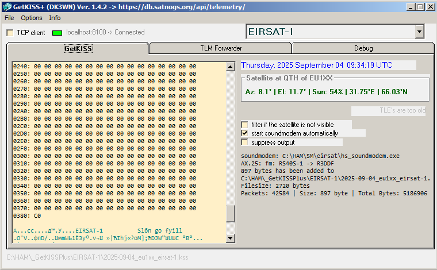Minimize the GetKISS+ window
Screen dimensions: 437x270
tap(407, 7)
